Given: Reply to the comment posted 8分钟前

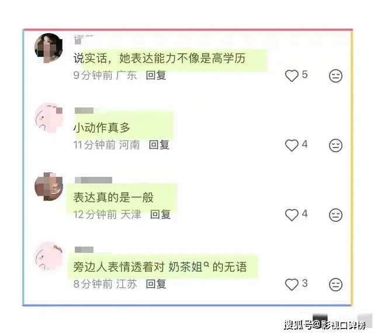Looking at the screenshot, I should tap(156, 284).
